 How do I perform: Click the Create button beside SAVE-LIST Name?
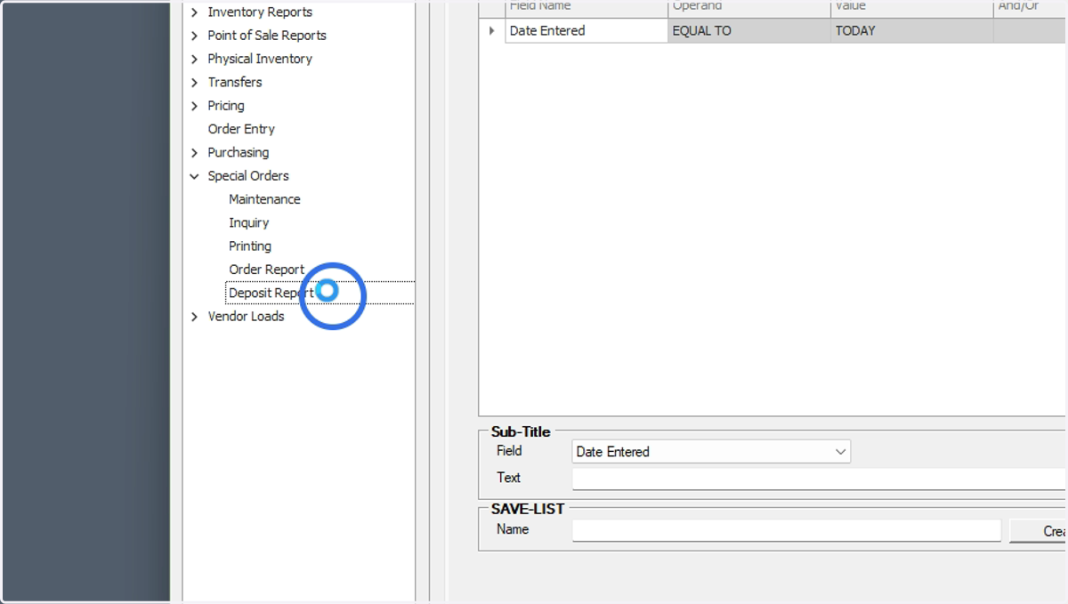1039,530
